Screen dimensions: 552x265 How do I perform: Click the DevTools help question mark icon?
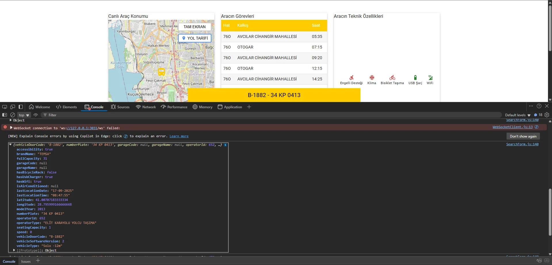coord(539,106)
